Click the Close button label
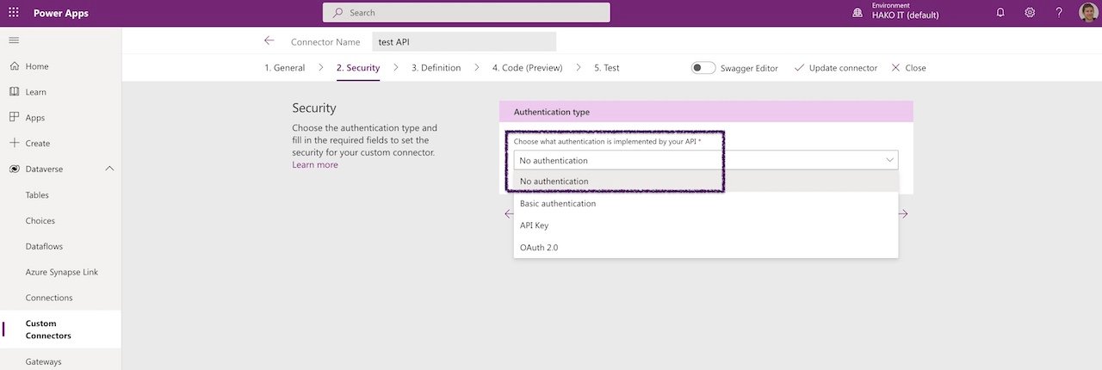Image resolution: width=1102 pixels, height=370 pixels. pos(915,68)
